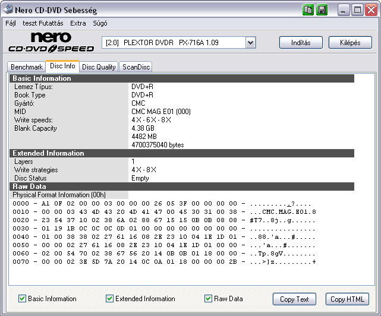Open the Fájl menu

(x=11, y=23)
